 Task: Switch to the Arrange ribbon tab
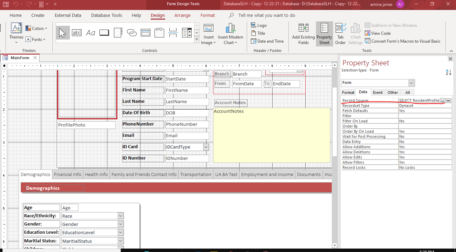(x=182, y=15)
